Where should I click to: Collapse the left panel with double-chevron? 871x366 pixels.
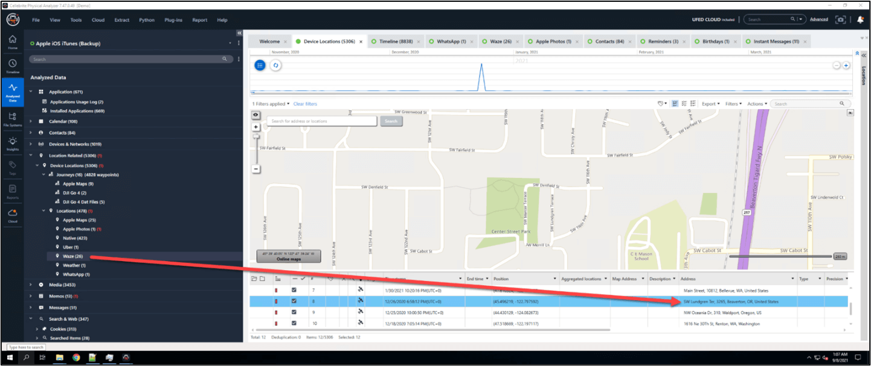(x=239, y=33)
